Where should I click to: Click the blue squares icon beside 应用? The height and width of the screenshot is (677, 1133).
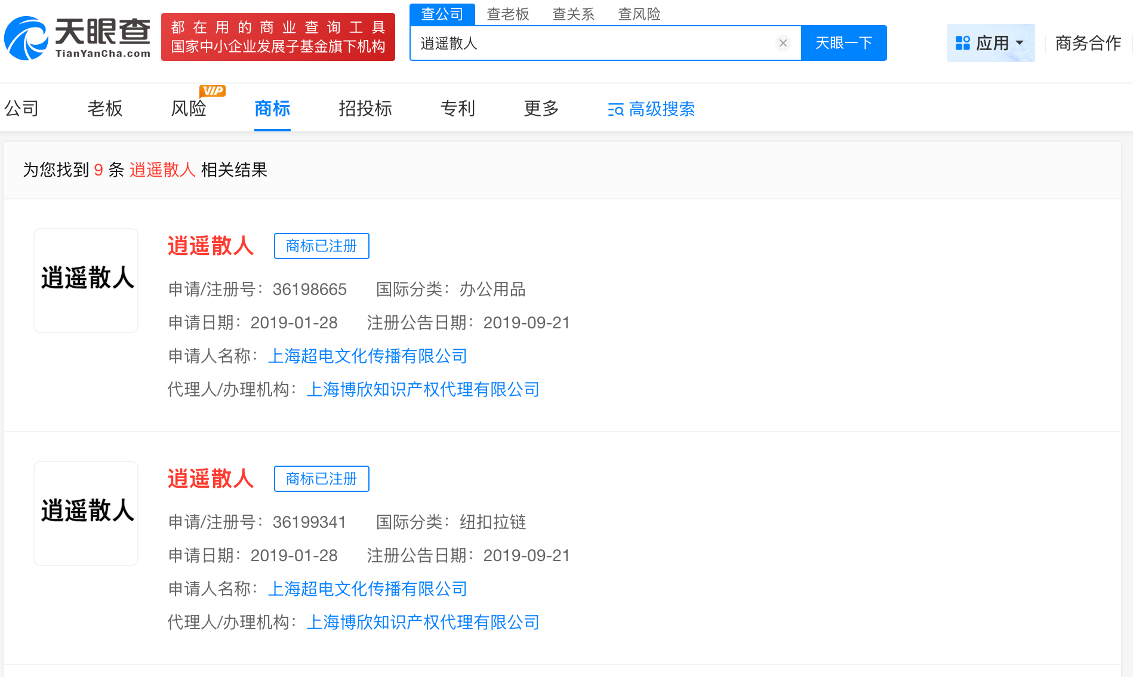click(962, 42)
